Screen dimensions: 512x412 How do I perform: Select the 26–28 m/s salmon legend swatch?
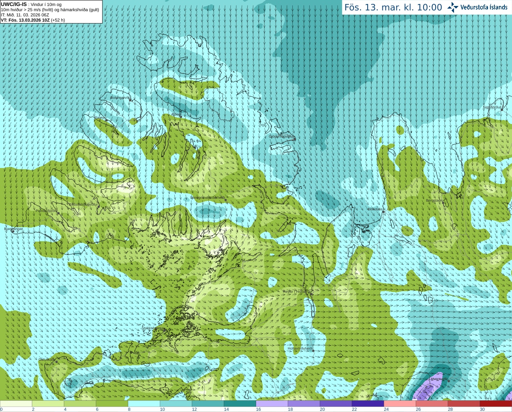(432, 404)
